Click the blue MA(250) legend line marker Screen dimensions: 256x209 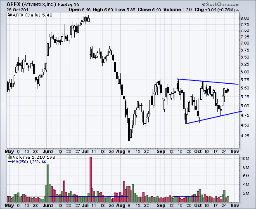(x=9, y=162)
